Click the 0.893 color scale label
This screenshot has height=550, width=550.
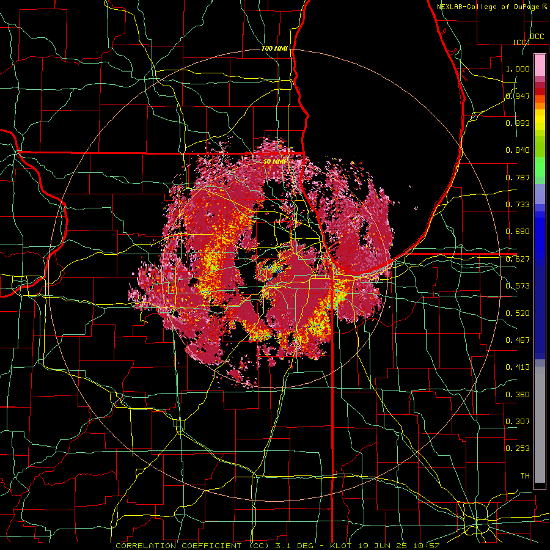pos(518,123)
